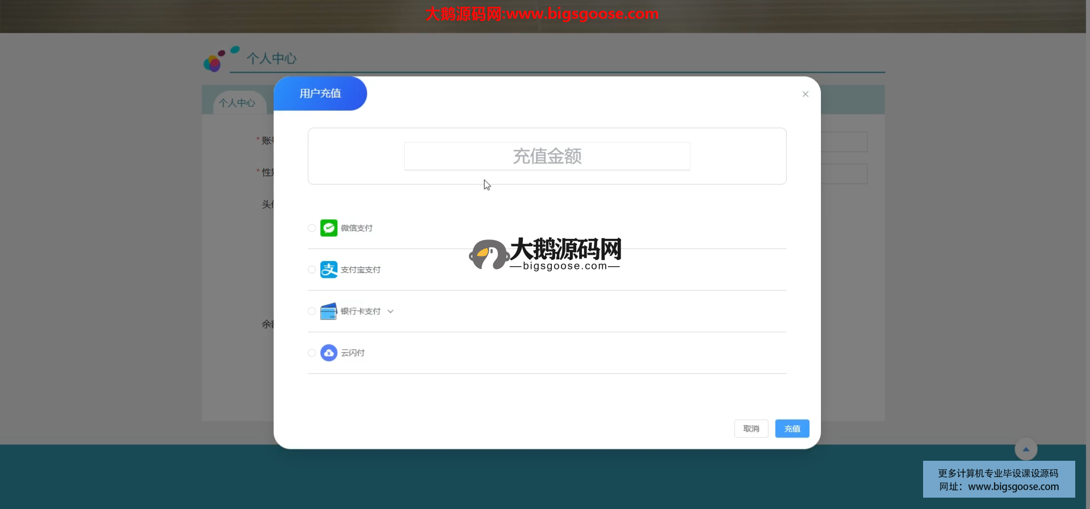The width and height of the screenshot is (1090, 509).
Task: Close the 用户充值 dialog with the X
Action: pyautogui.click(x=805, y=94)
